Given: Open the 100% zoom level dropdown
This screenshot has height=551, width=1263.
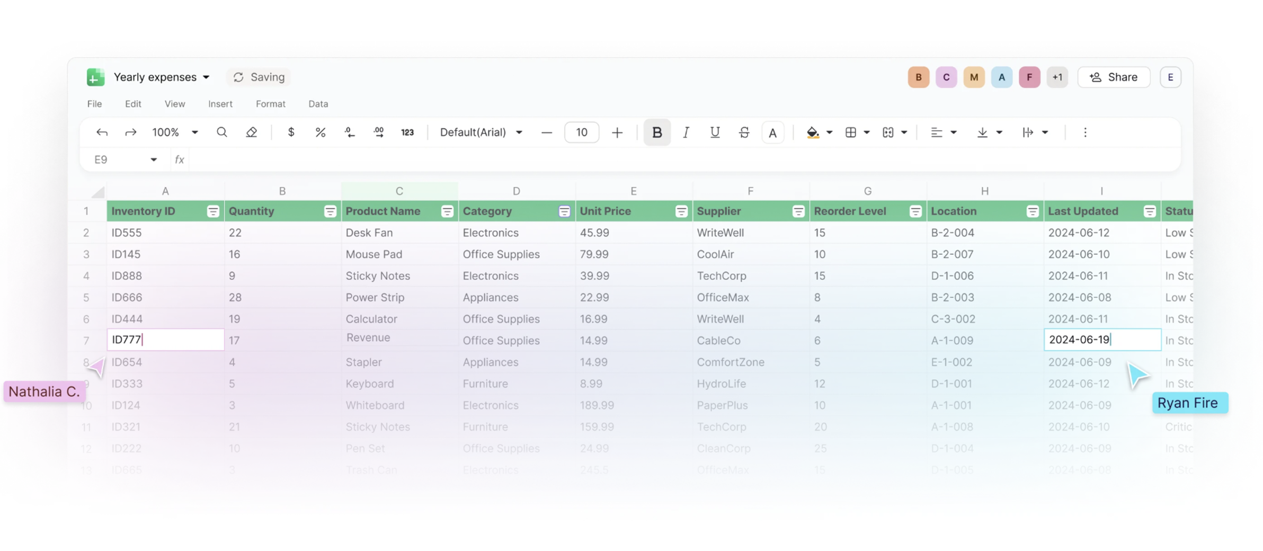Looking at the screenshot, I should [175, 132].
